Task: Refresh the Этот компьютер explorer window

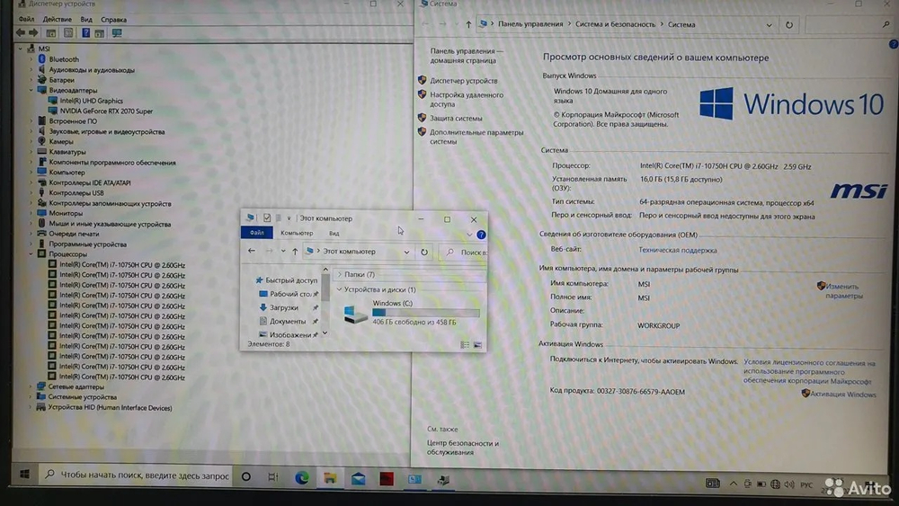Action: [424, 252]
